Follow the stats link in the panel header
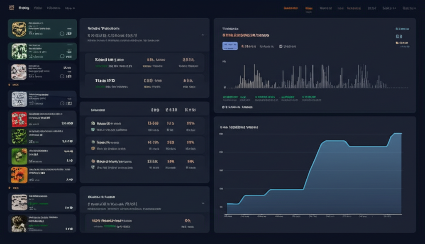This screenshot has width=425, height=244. tap(402, 29)
